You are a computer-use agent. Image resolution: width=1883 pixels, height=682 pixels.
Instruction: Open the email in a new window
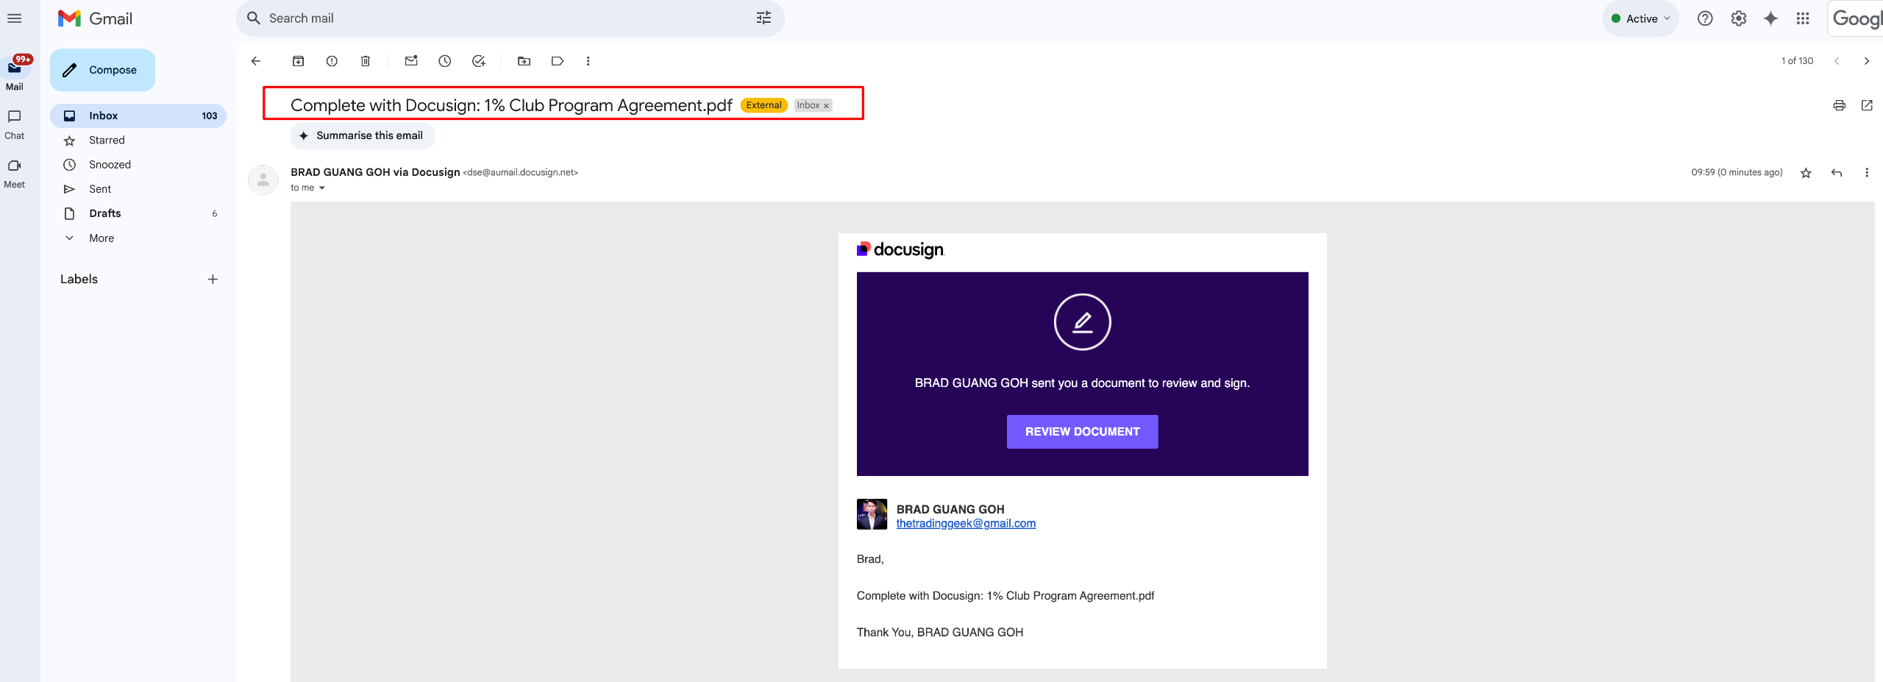pyautogui.click(x=1867, y=105)
